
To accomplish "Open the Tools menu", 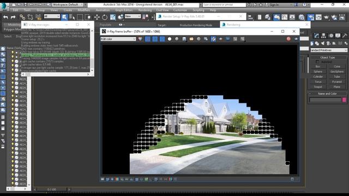I will (x=27, y=10).
